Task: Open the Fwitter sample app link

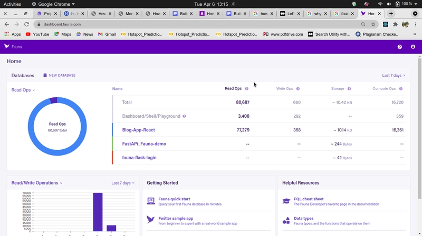Action: point(176,218)
